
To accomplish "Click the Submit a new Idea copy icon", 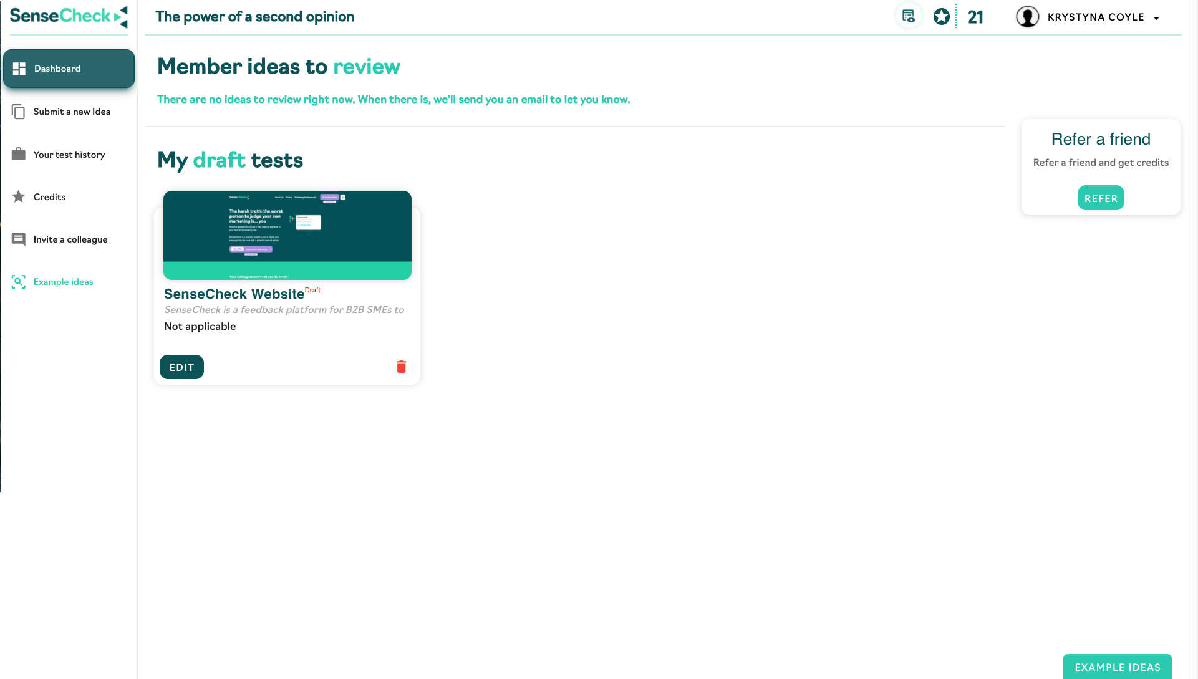I will [x=19, y=112].
